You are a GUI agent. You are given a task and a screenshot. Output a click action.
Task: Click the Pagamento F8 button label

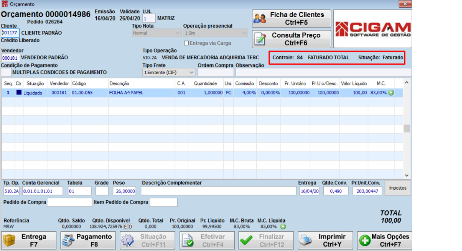94,240
